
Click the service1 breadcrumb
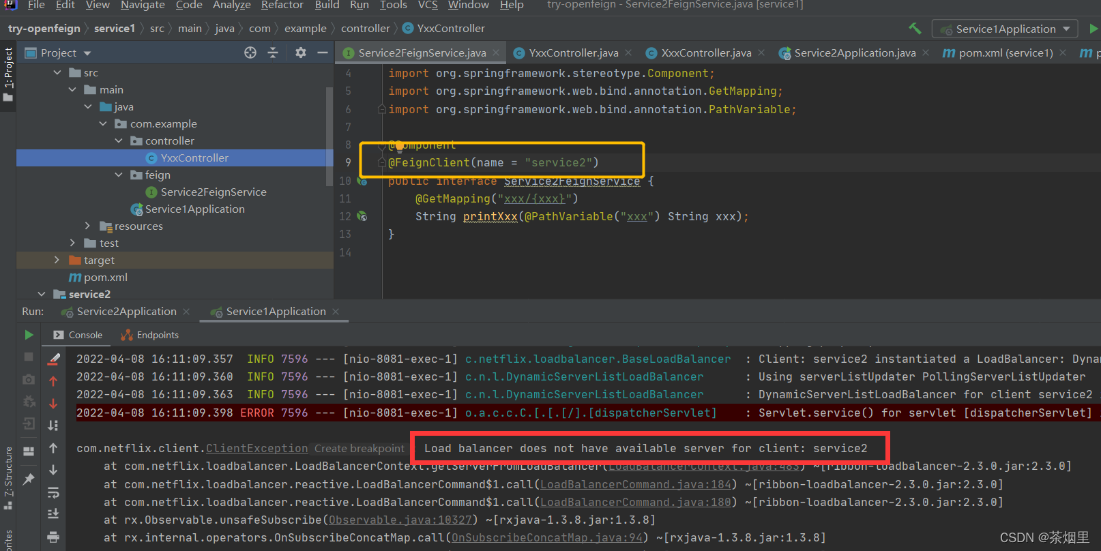115,29
